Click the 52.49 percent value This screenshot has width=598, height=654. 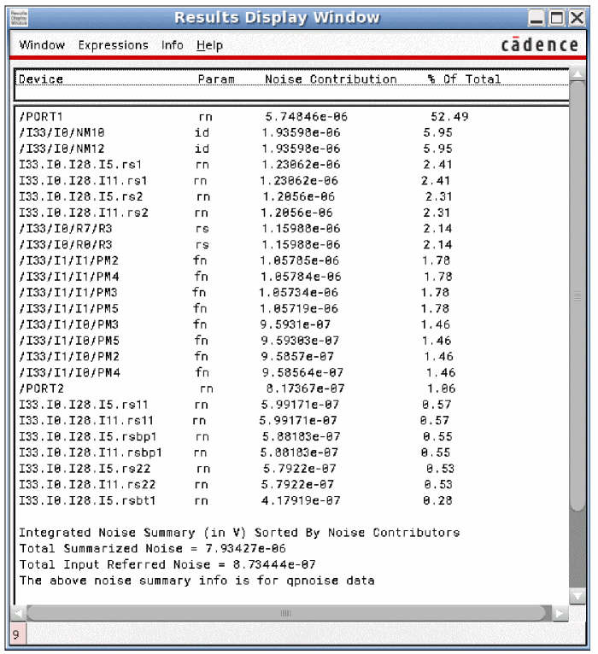[449, 117]
